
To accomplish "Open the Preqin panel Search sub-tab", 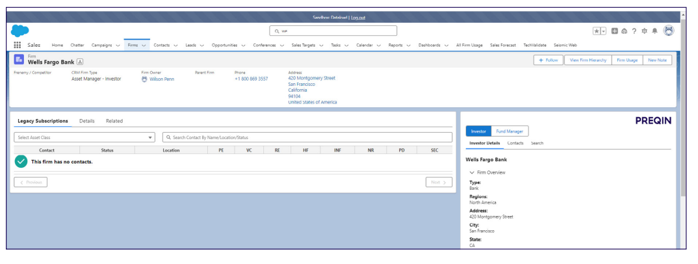I will point(537,143).
